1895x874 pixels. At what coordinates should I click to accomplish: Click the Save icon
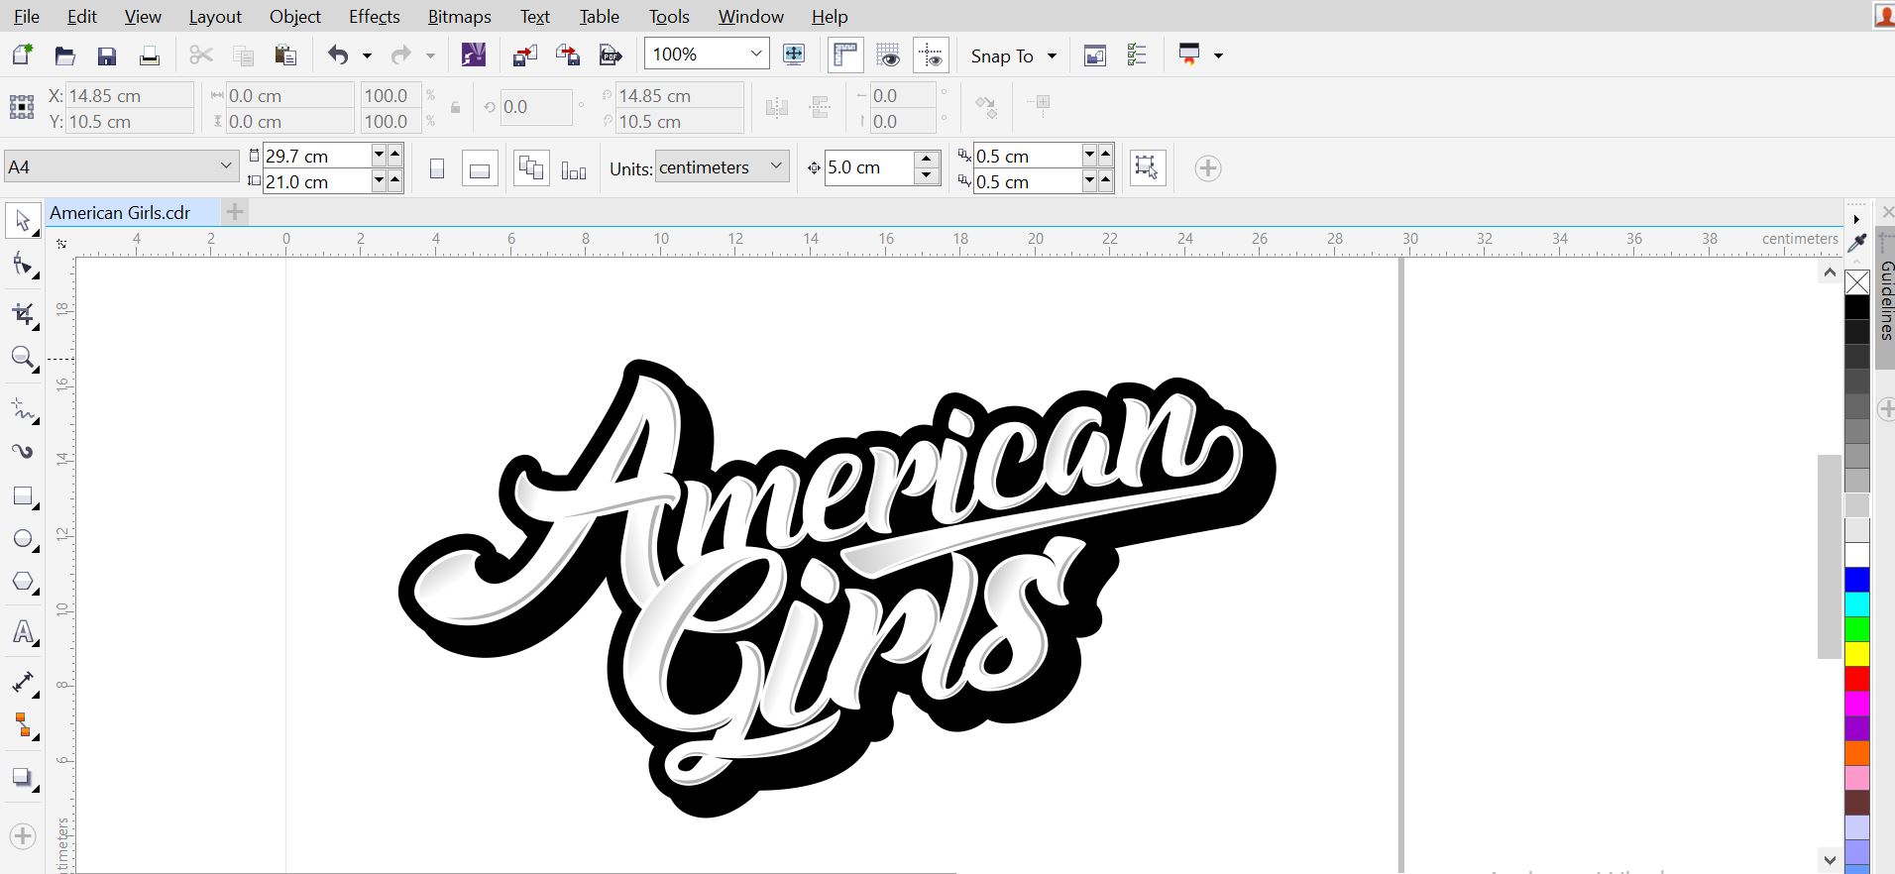click(107, 55)
